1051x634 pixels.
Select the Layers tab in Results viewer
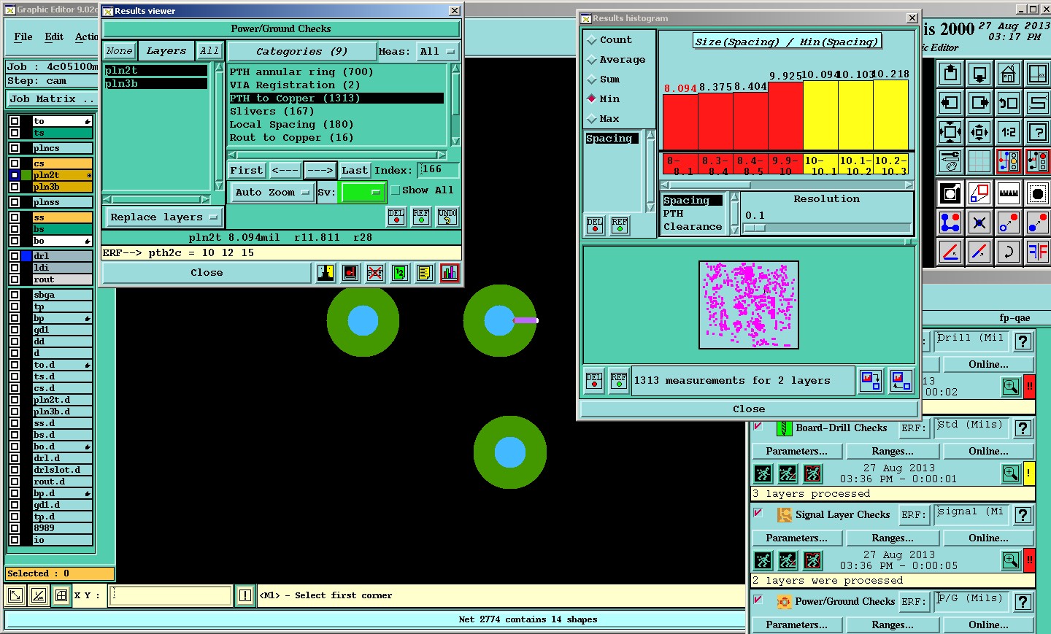point(166,51)
